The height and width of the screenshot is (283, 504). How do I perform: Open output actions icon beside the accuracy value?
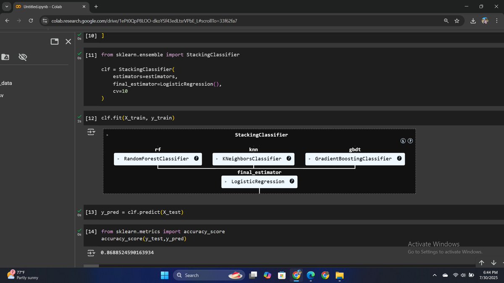click(91, 253)
